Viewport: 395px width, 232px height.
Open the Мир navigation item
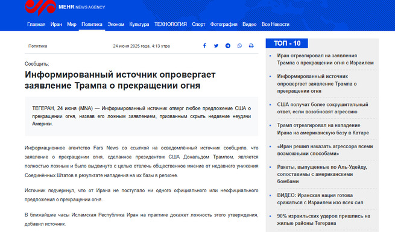72,25
